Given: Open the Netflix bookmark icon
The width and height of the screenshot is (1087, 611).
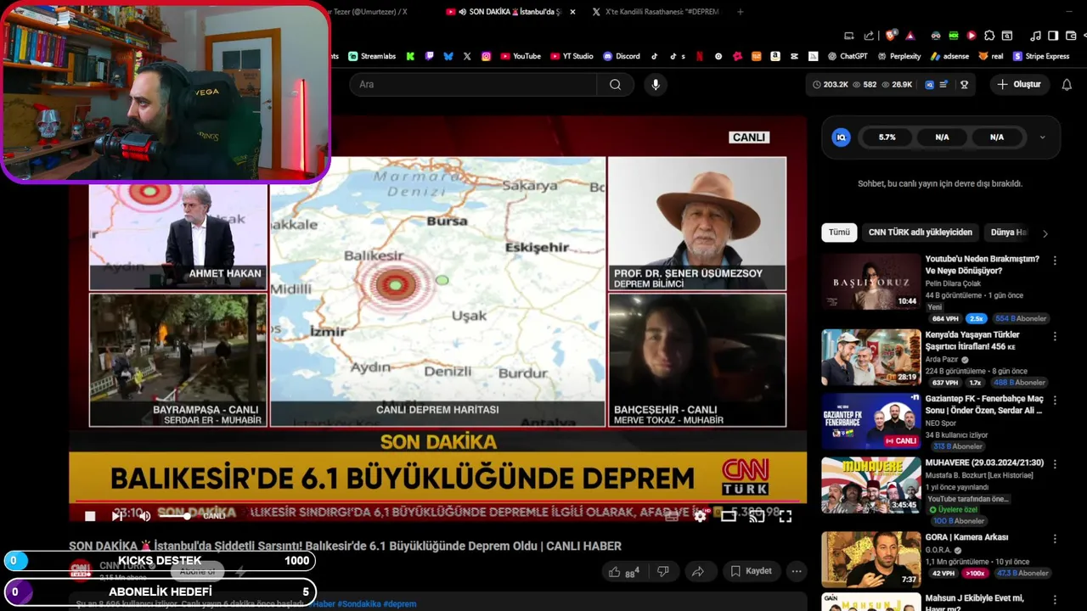Looking at the screenshot, I should point(700,56).
